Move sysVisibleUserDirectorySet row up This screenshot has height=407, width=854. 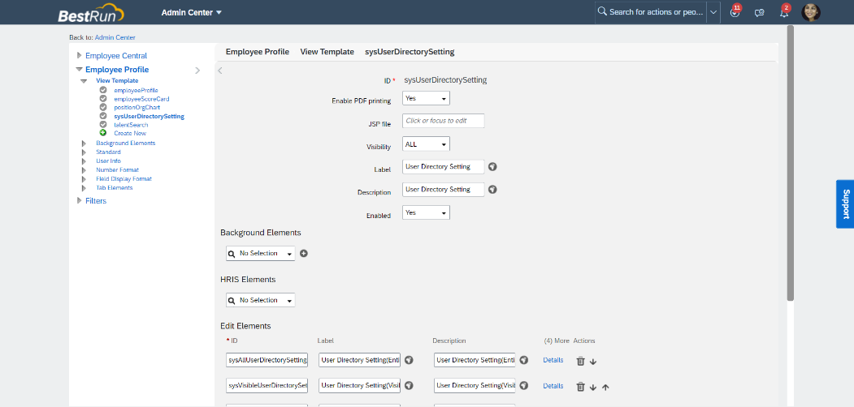[605, 388]
